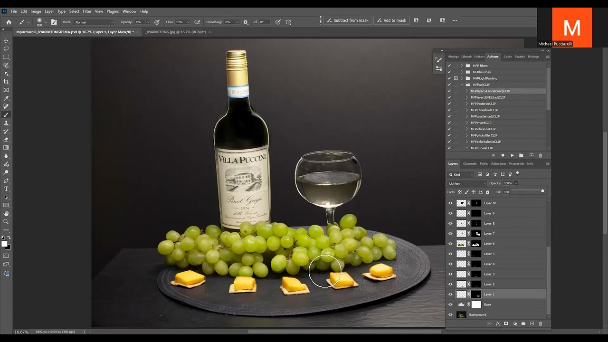Toggle symmetry paint butterfly icon

[x=288, y=22]
